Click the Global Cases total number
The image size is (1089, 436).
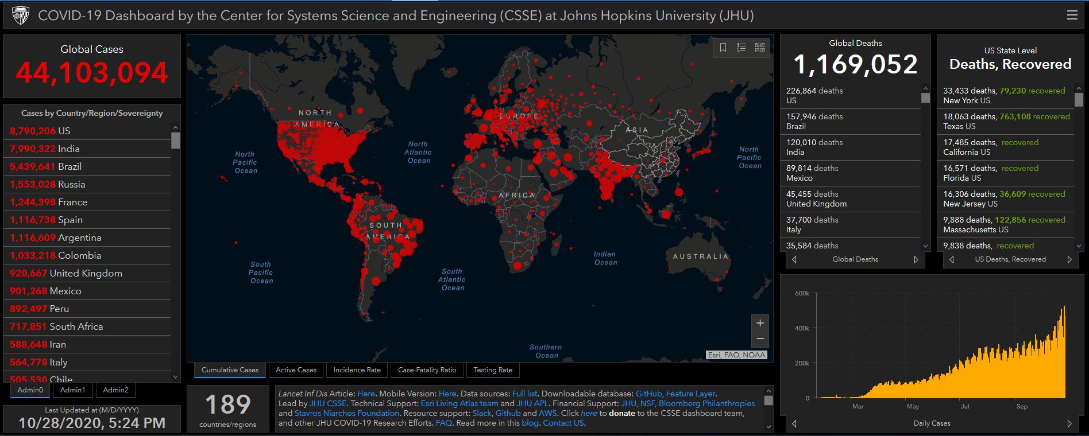point(92,73)
